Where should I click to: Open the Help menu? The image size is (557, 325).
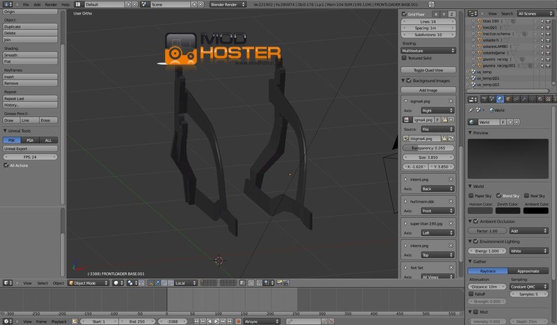tap(65, 5)
